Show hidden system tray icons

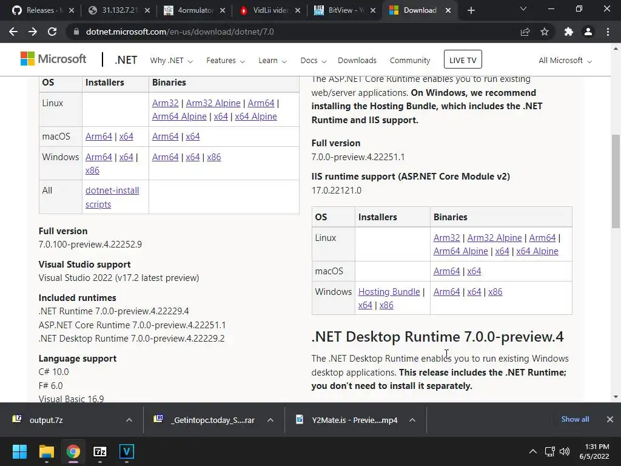pos(533,451)
